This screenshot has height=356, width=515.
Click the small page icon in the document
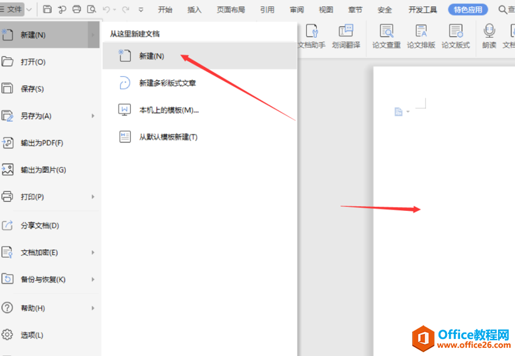click(x=398, y=112)
